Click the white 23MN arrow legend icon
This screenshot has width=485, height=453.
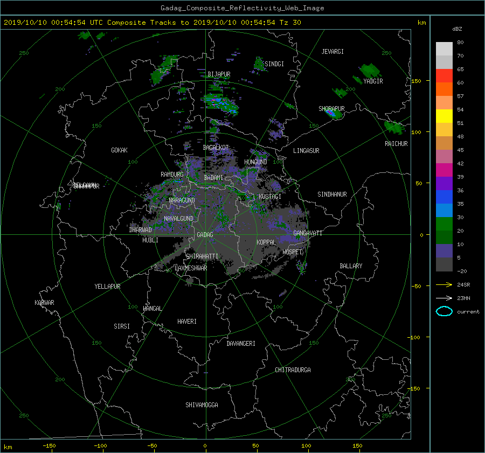444,298
